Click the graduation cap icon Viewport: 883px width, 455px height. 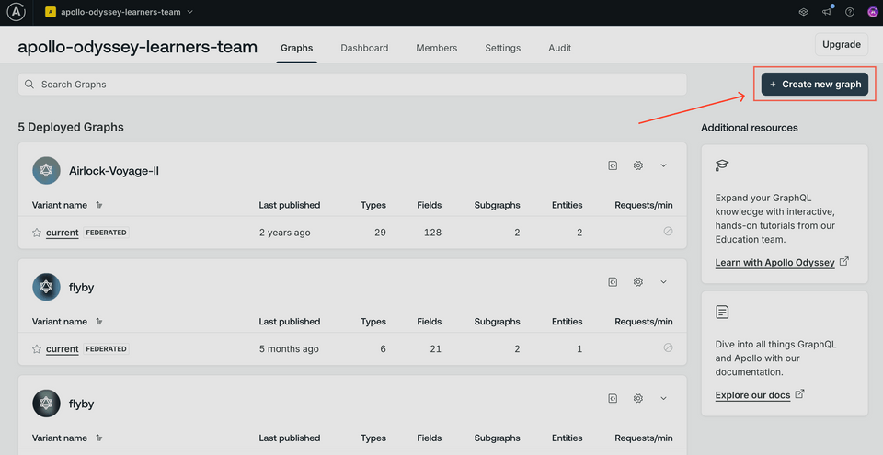722,165
